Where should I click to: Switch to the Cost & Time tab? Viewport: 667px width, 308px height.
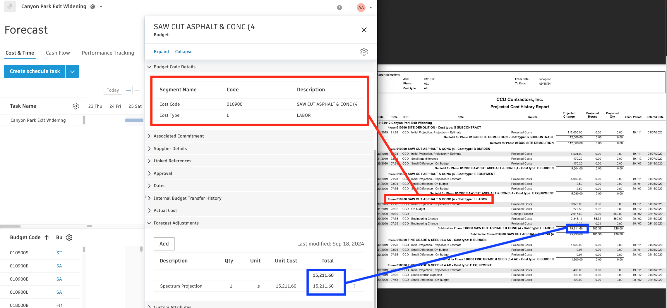click(x=20, y=53)
